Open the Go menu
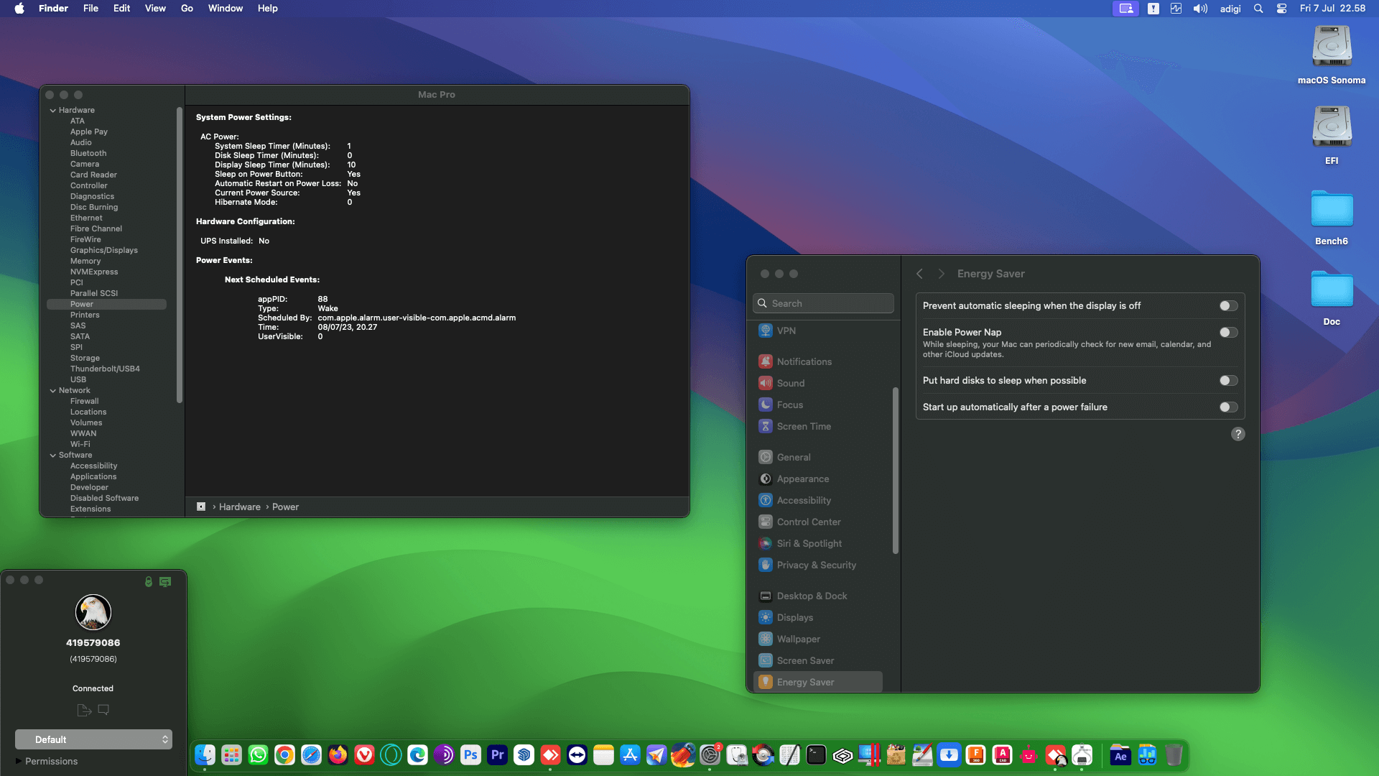Viewport: 1379px width, 776px height. 187,9
